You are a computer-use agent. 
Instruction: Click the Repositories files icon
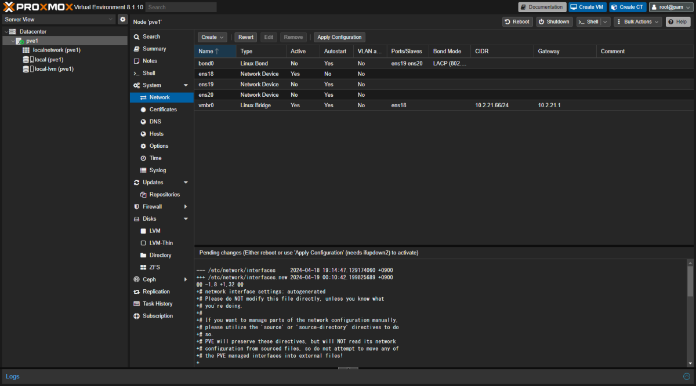143,195
